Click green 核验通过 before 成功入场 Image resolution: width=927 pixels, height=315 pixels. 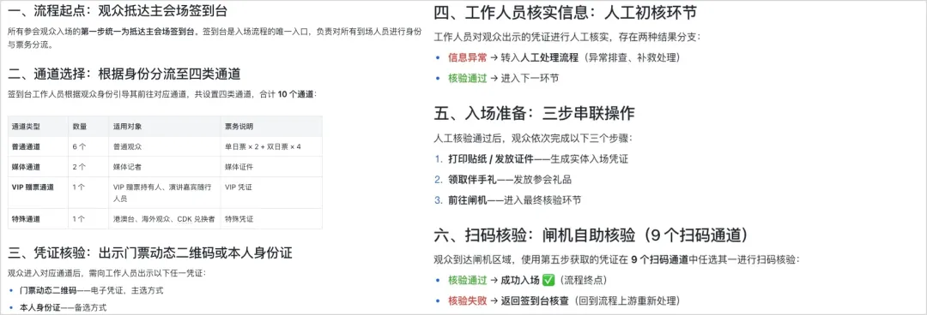(x=468, y=280)
